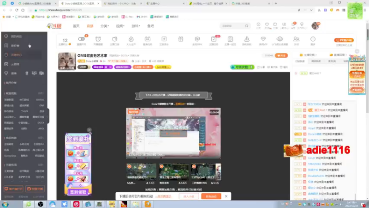The width and height of the screenshot is (369, 208).
Task: Collapse the left sidebar with chevron handle
Action: point(48,116)
